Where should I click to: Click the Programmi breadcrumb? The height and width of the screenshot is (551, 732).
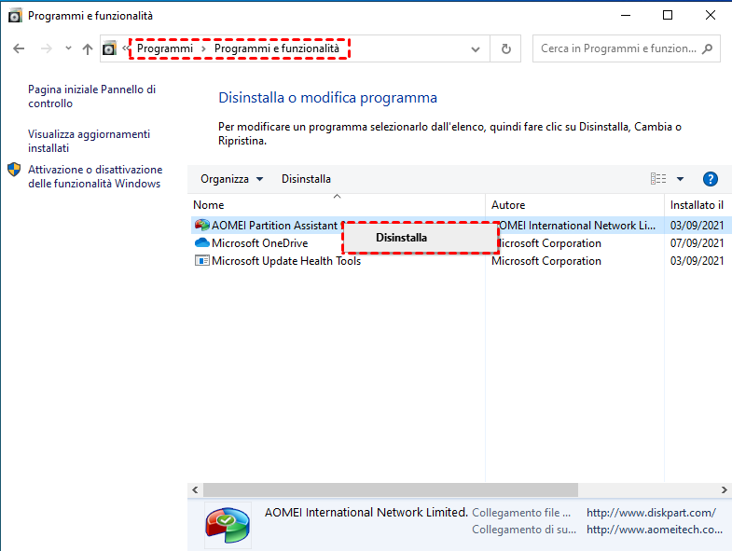[165, 48]
